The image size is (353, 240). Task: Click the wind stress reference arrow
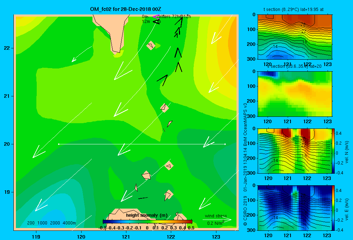(x=217, y=220)
